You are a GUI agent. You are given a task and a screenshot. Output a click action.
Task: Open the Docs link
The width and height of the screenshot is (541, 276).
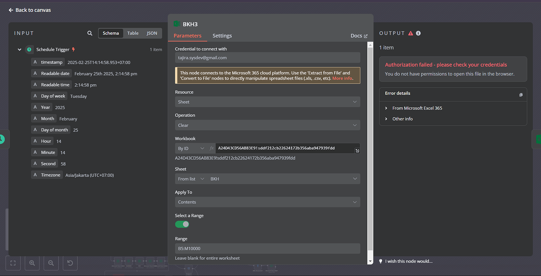359,36
